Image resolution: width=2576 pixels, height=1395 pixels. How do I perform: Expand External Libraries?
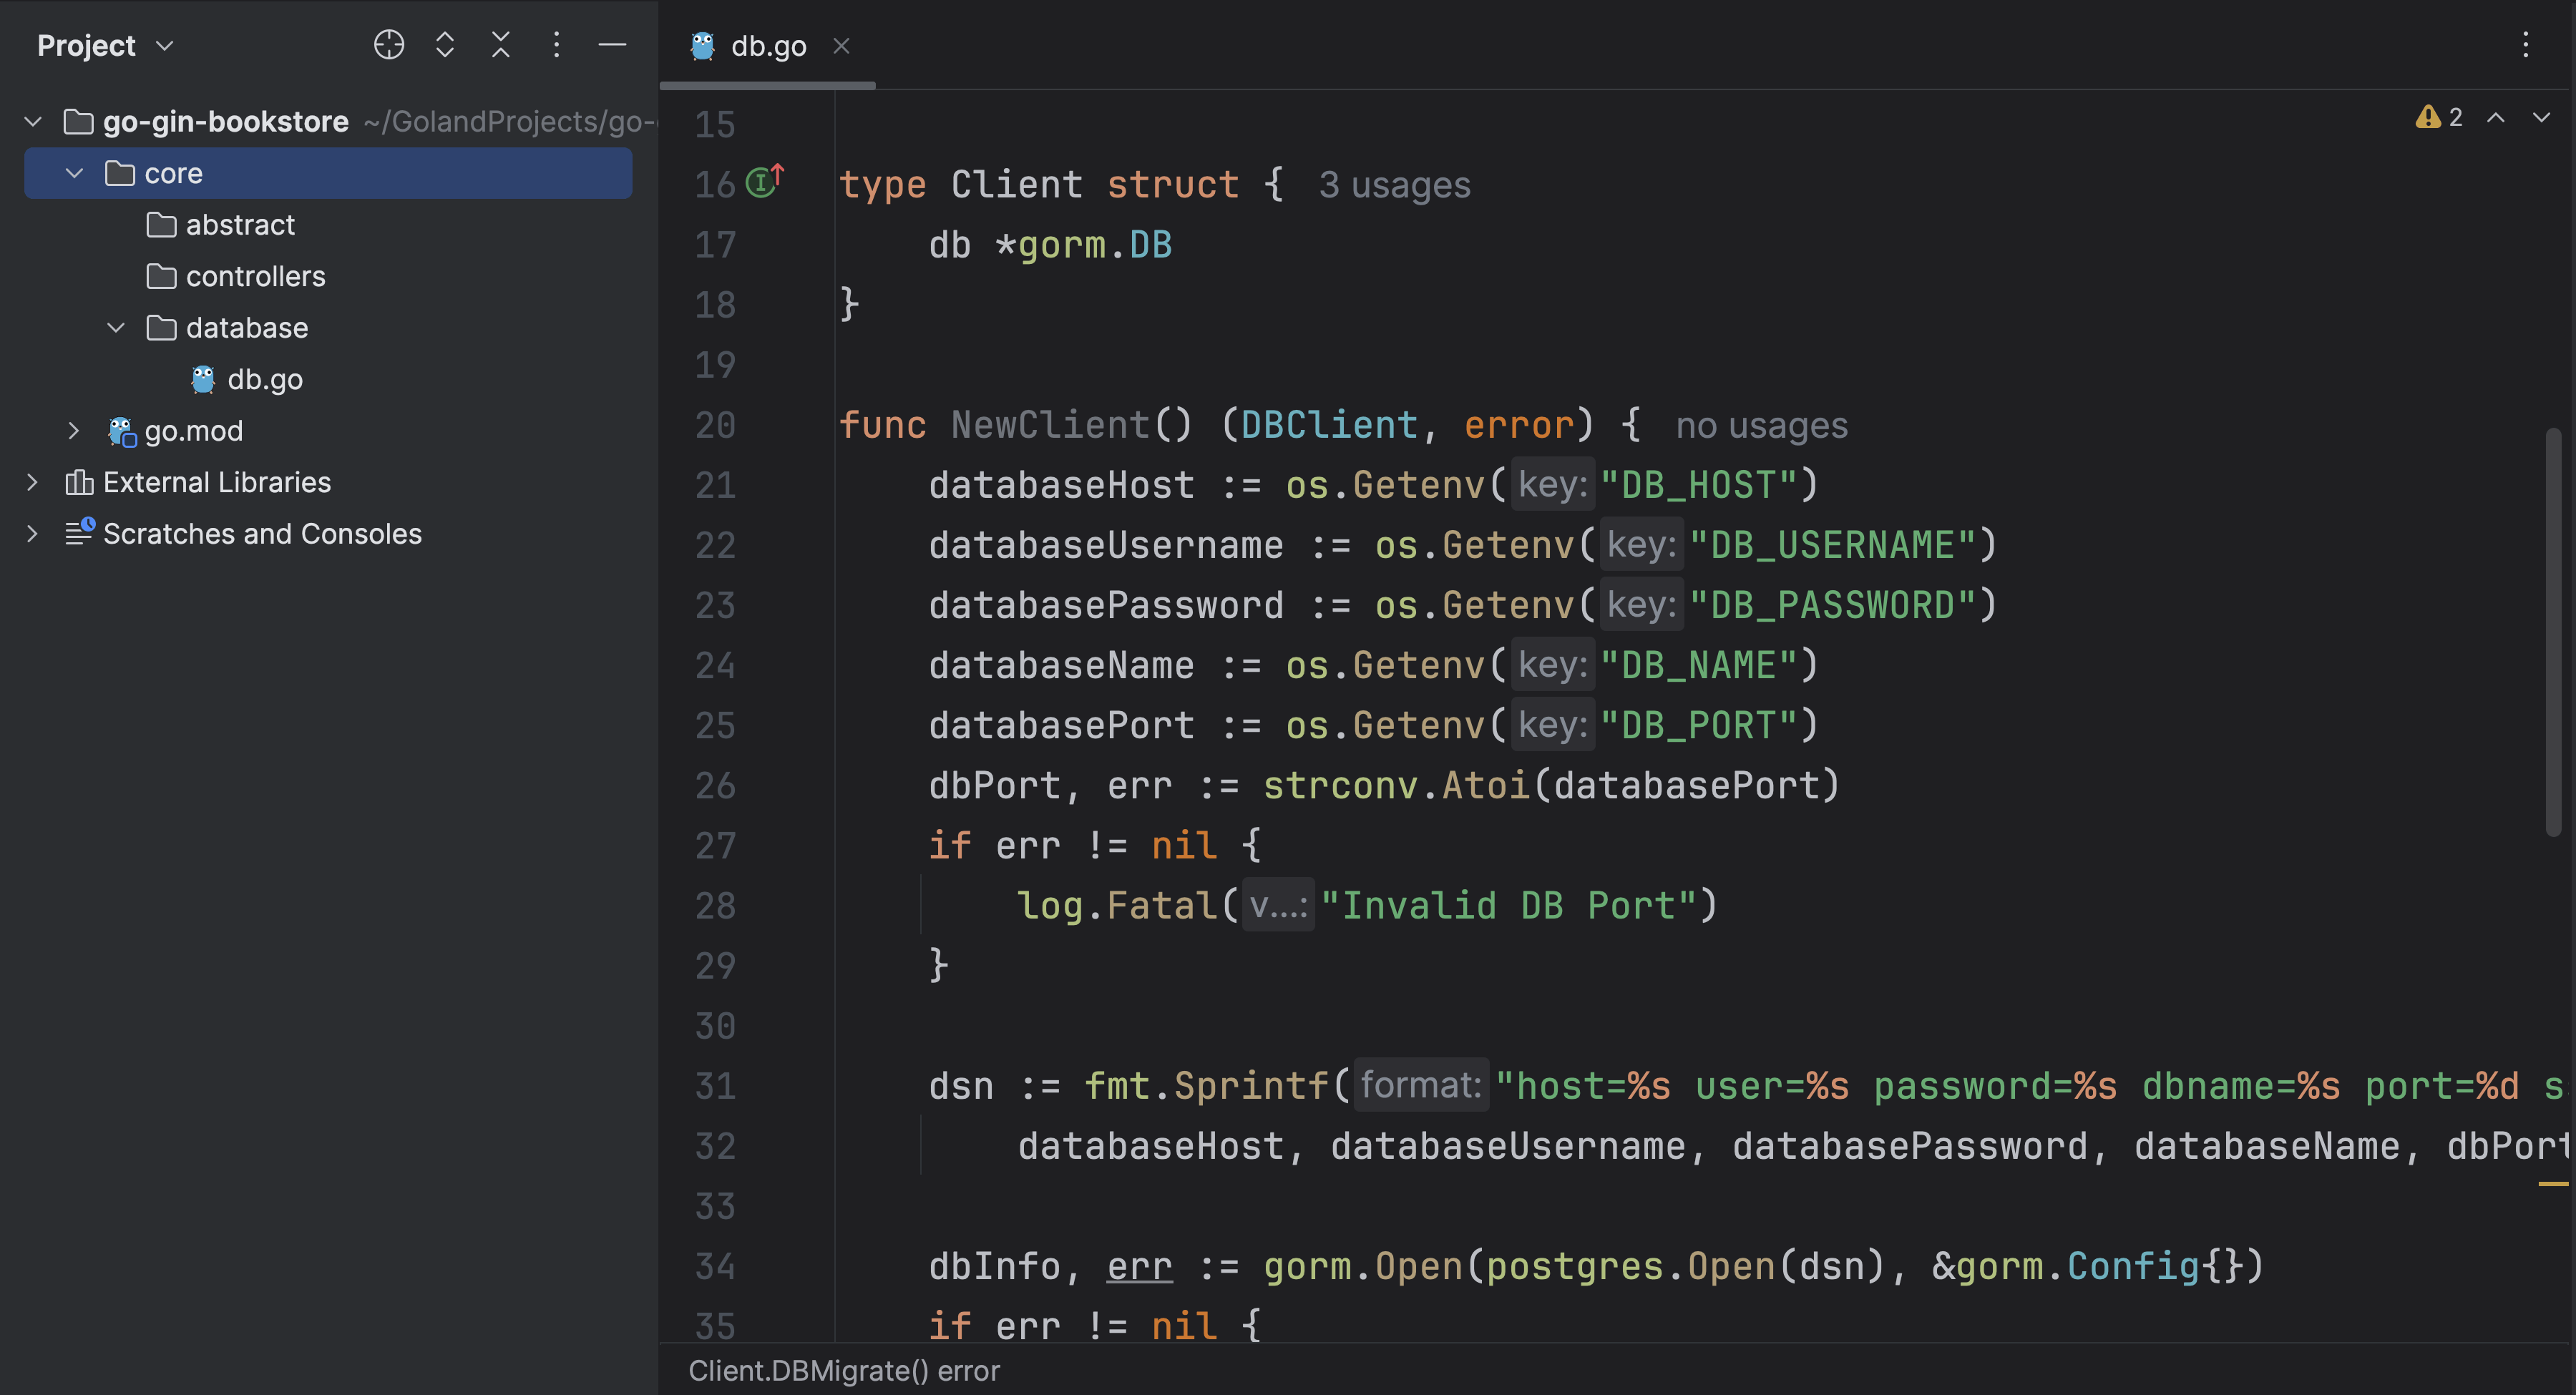click(32, 483)
